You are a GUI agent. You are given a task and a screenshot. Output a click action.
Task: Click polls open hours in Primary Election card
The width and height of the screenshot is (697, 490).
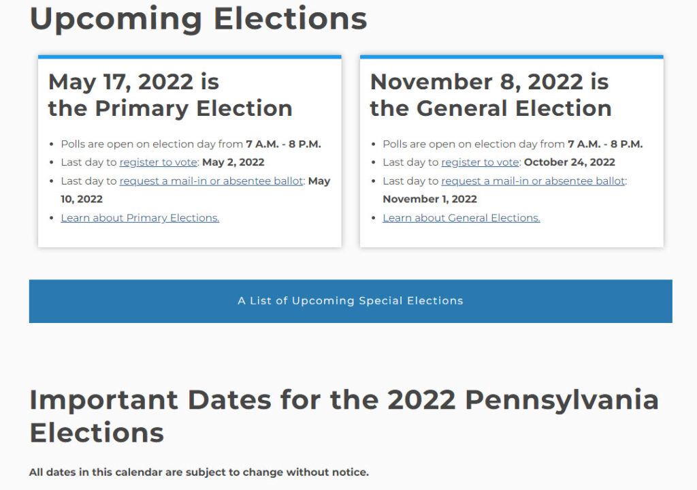pyautogui.click(x=283, y=144)
